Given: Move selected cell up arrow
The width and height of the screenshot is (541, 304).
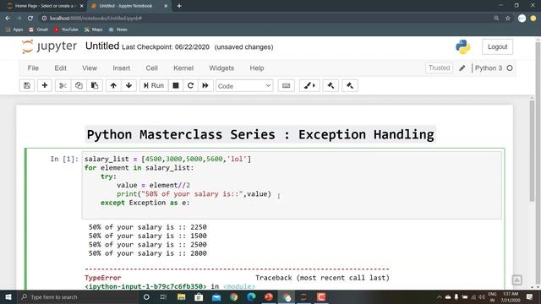Looking at the screenshot, I should [113, 85].
